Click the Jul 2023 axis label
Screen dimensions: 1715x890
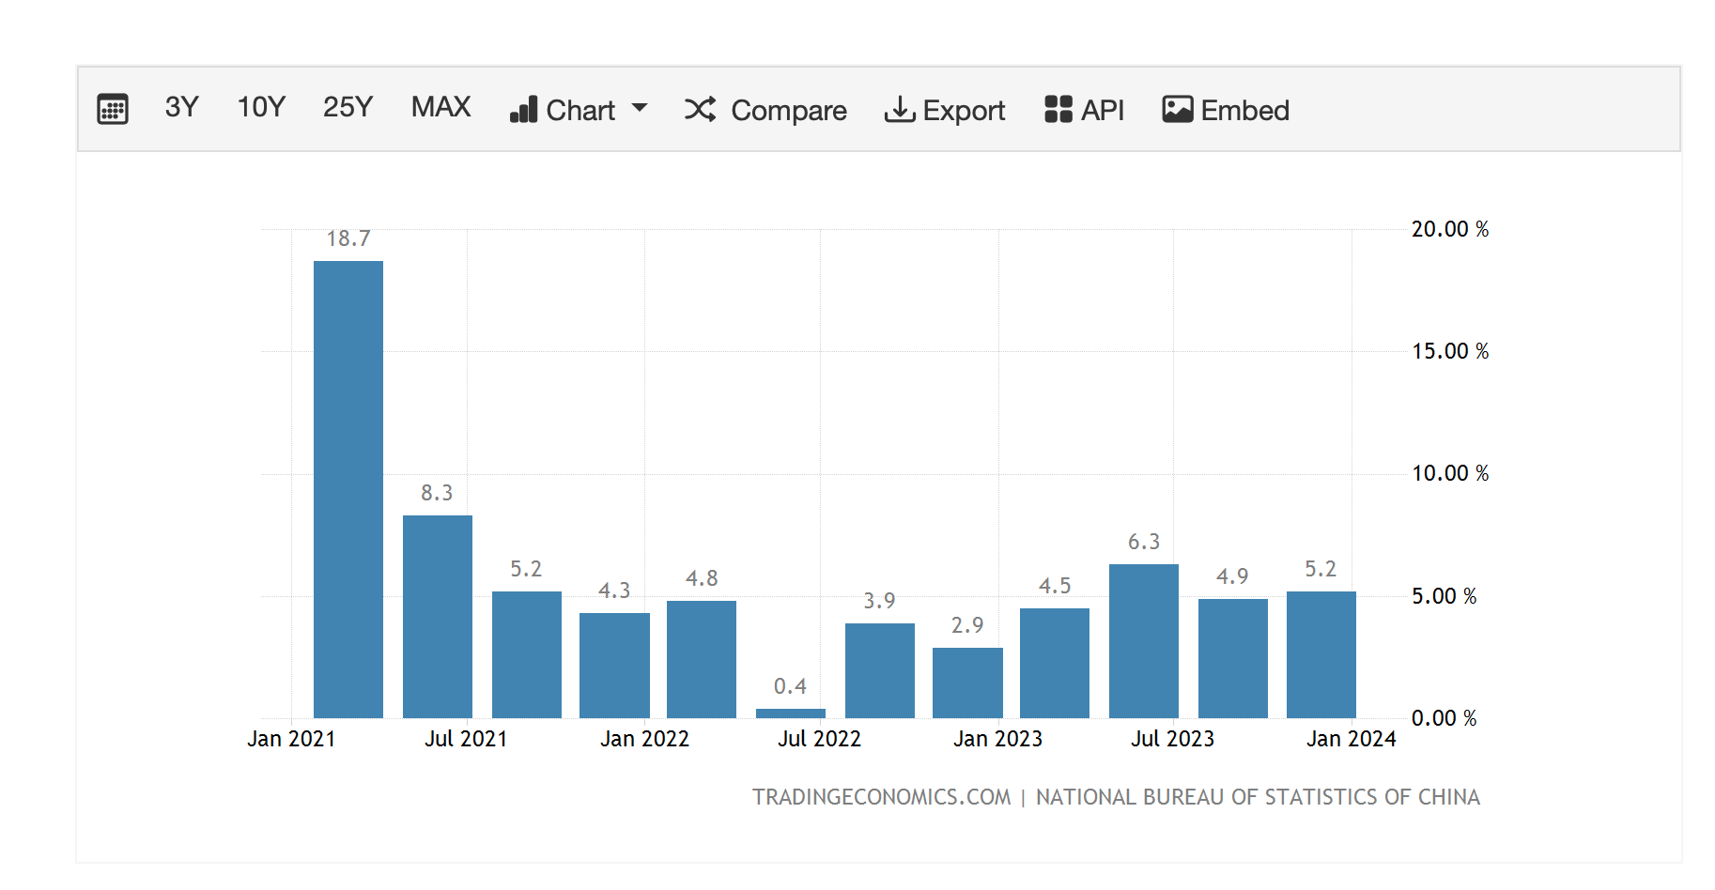1172,739
